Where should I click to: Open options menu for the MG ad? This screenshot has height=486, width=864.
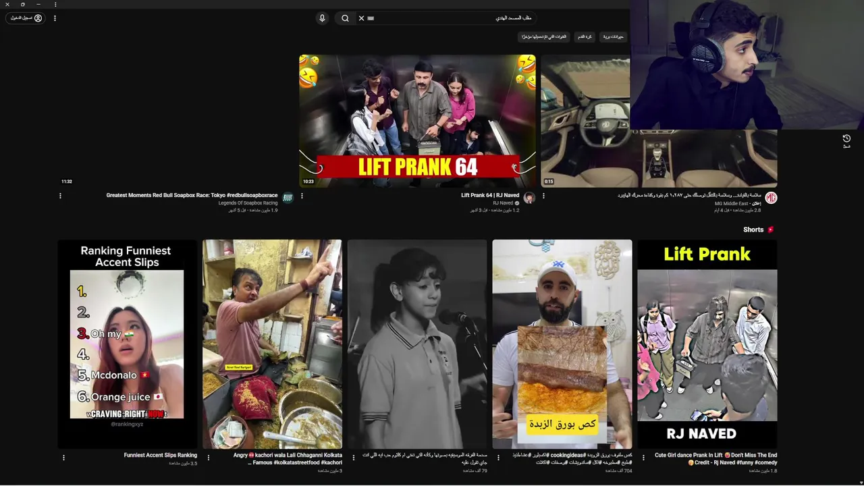coord(543,196)
